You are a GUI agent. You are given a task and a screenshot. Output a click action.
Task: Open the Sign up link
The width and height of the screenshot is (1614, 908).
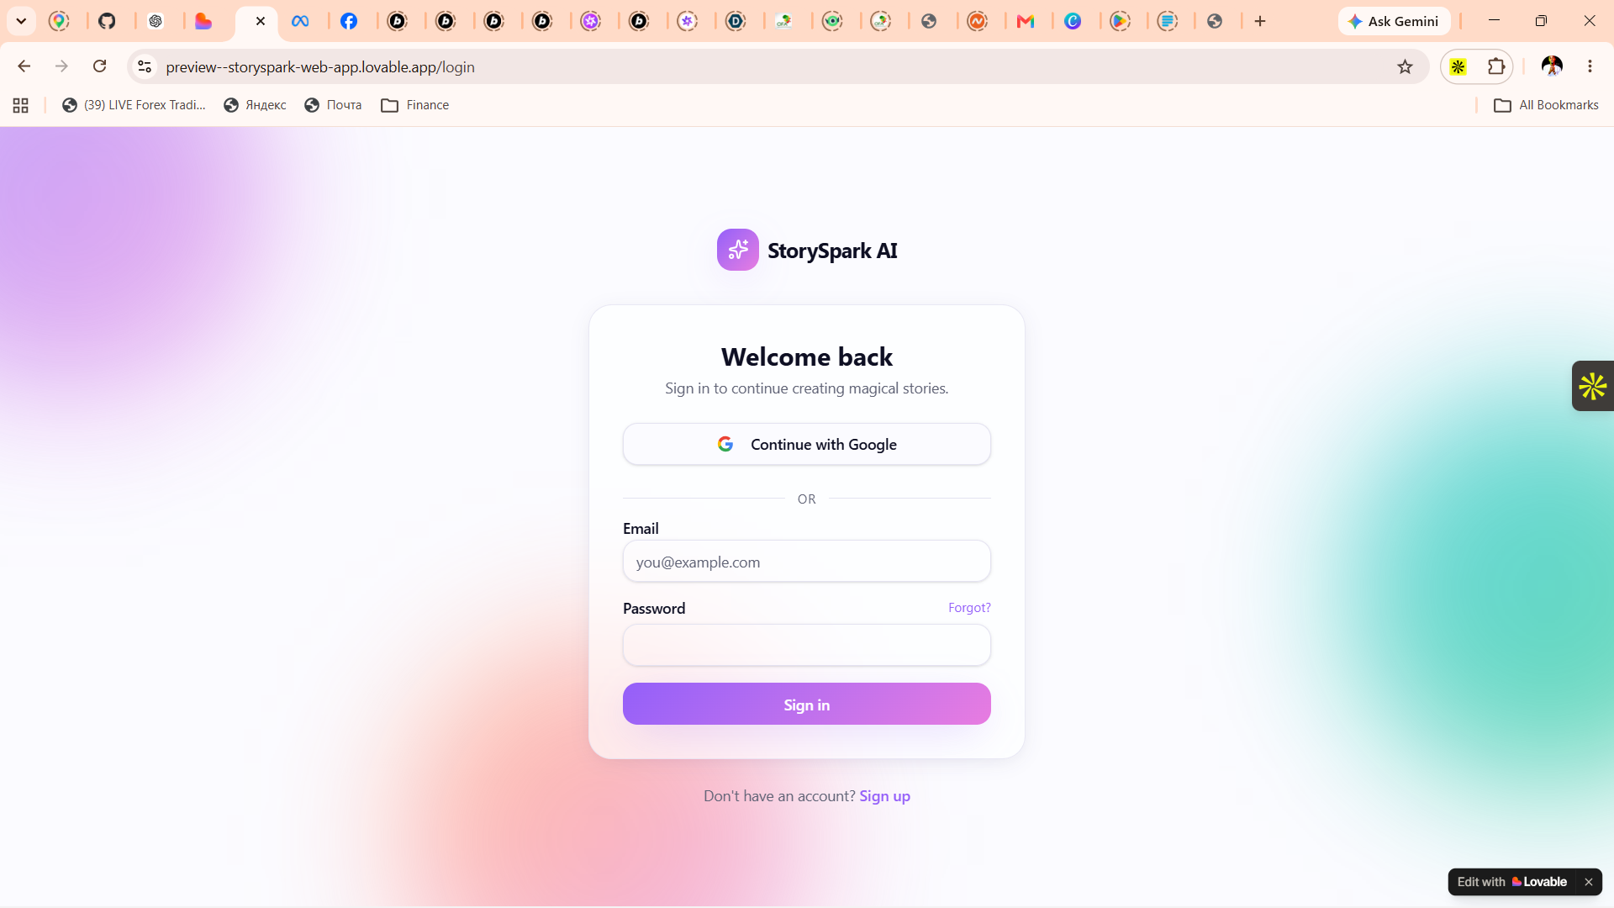884,796
